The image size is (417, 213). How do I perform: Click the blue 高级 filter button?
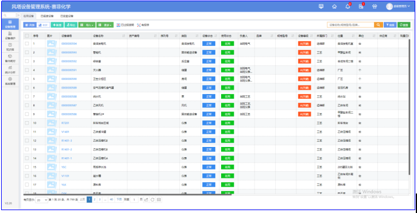(390, 25)
